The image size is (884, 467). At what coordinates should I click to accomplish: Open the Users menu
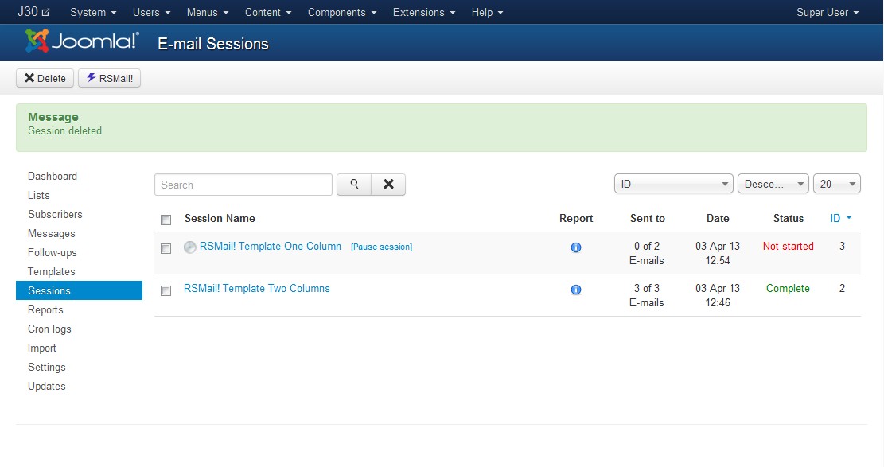click(152, 12)
